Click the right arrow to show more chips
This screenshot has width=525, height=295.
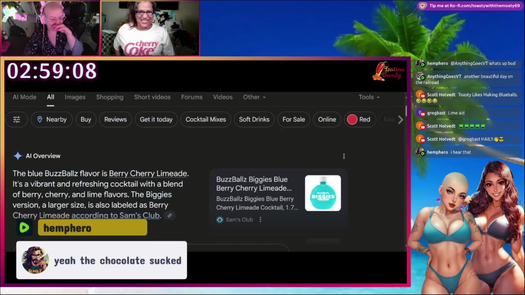click(x=400, y=120)
